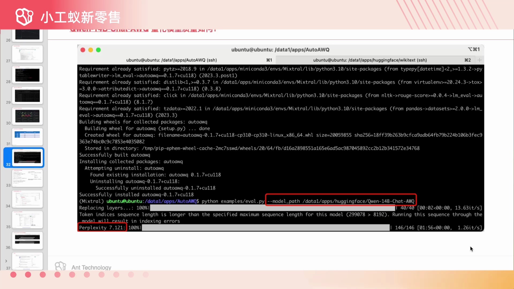Image resolution: width=514 pixels, height=289 pixels.
Task: Click the red close dot of terminal window
Action: point(83,50)
